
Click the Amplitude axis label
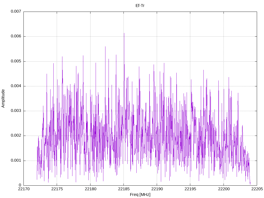tap(3, 98)
